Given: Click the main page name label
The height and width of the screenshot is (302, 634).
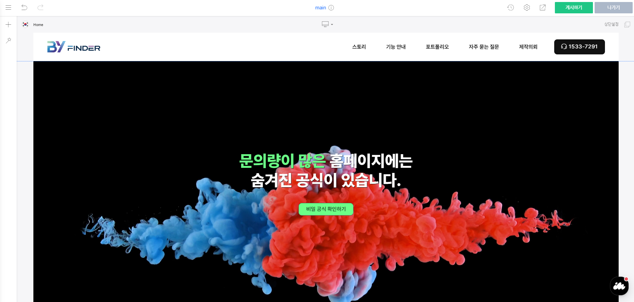Looking at the screenshot, I should click(321, 8).
